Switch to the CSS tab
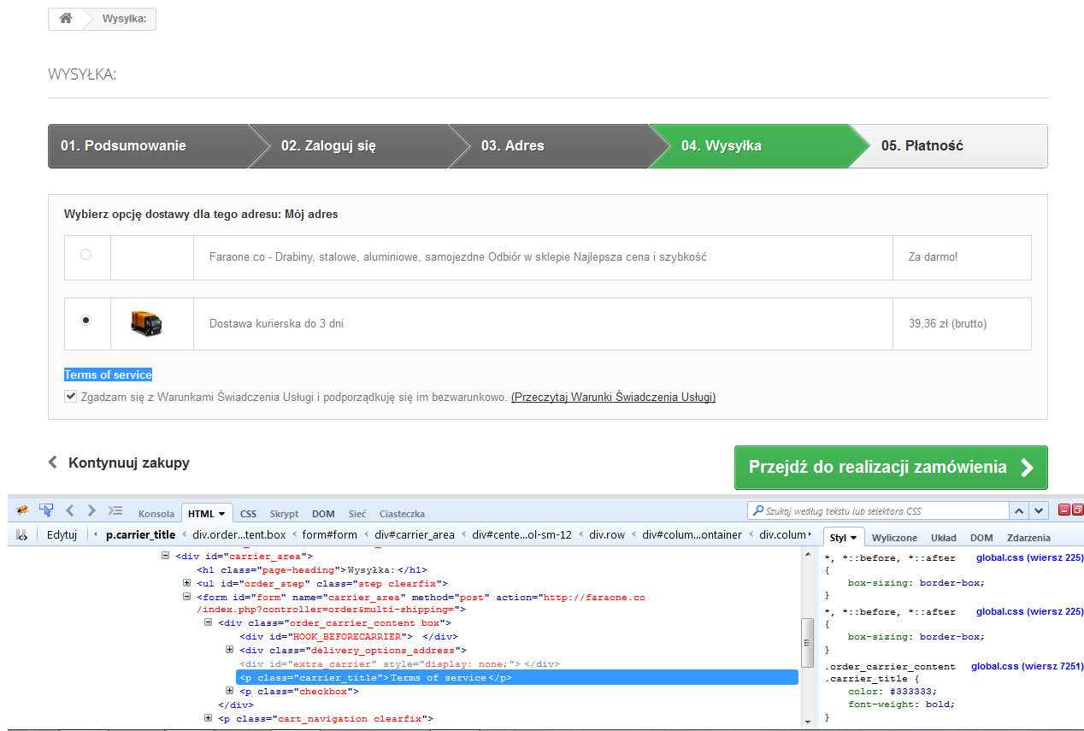The width and height of the screenshot is (1084, 731). [248, 514]
